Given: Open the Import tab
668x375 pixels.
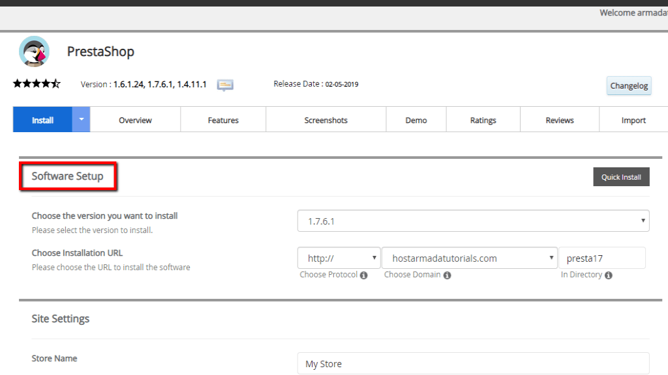Looking at the screenshot, I should 633,120.
